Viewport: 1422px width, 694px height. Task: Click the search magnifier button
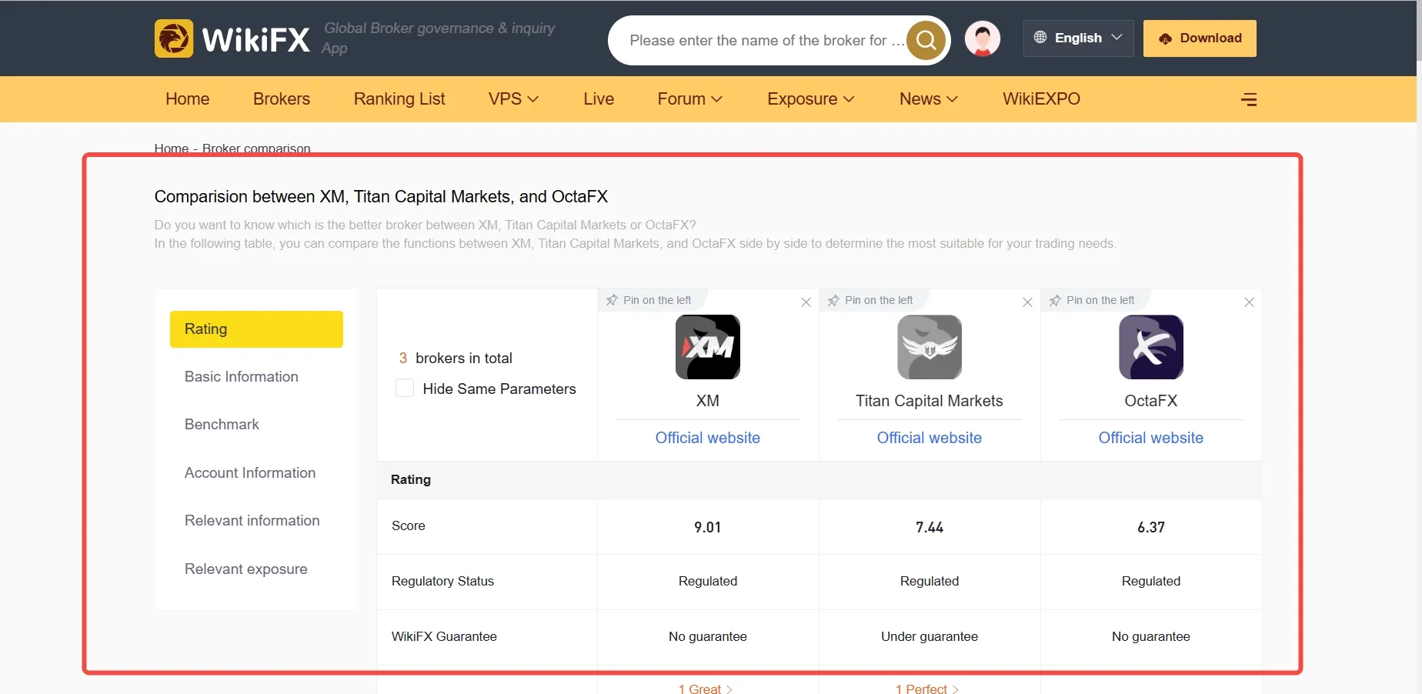[x=926, y=40]
